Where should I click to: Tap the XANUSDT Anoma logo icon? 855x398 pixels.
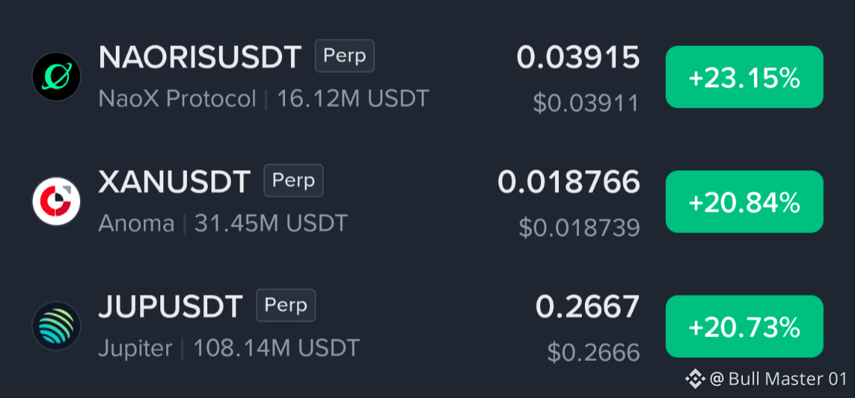(x=56, y=201)
